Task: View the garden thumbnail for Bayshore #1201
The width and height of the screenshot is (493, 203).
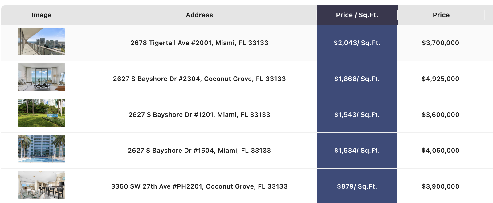Action: [42, 113]
